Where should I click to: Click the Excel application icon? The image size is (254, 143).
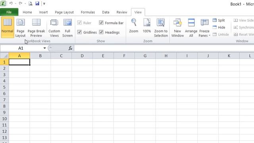[x=3, y=4]
